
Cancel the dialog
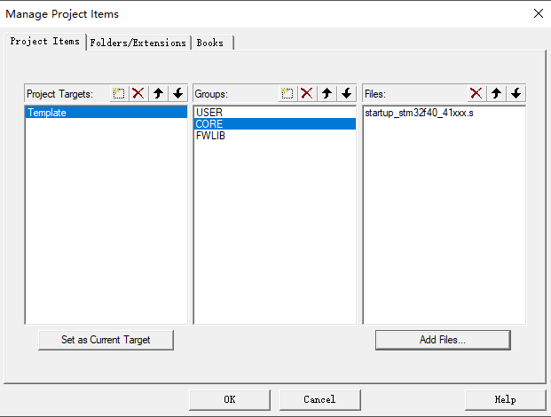319,399
